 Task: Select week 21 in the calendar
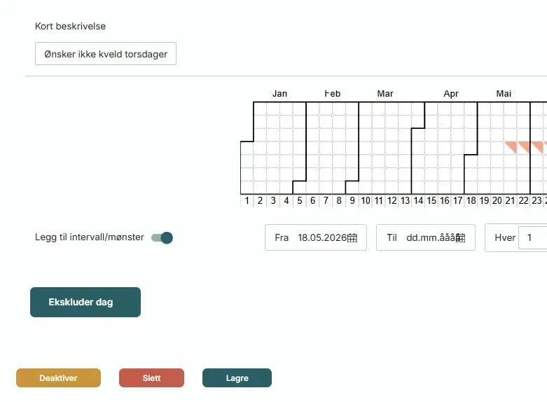tap(510, 201)
